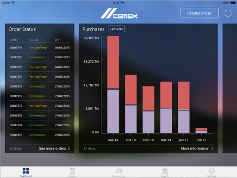
Task: Tap the Sep 14 red bar segment
Action: (113, 62)
